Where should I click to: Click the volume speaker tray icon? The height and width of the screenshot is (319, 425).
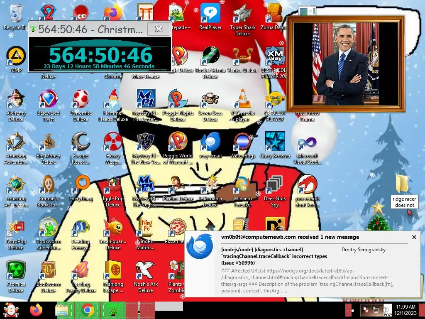tap(386, 310)
